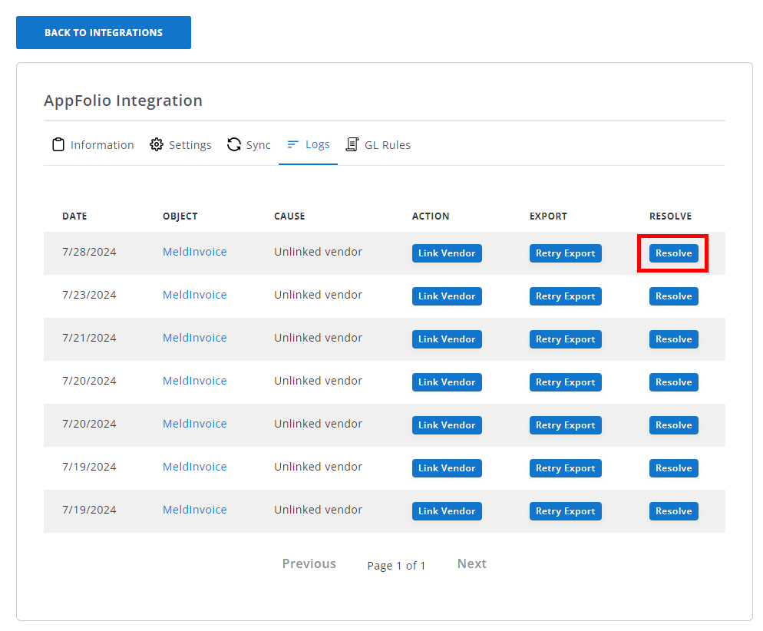The height and width of the screenshot is (631, 763).
Task: Click the scroll icon beside GL Rules
Action: pos(352,145)
